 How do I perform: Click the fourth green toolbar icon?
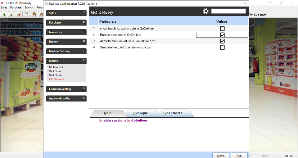[x=27, y=14]
